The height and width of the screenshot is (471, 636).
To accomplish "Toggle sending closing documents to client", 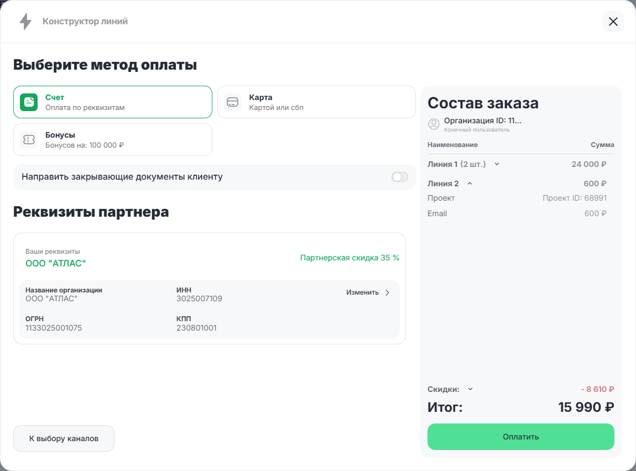I will click(399, 177).
